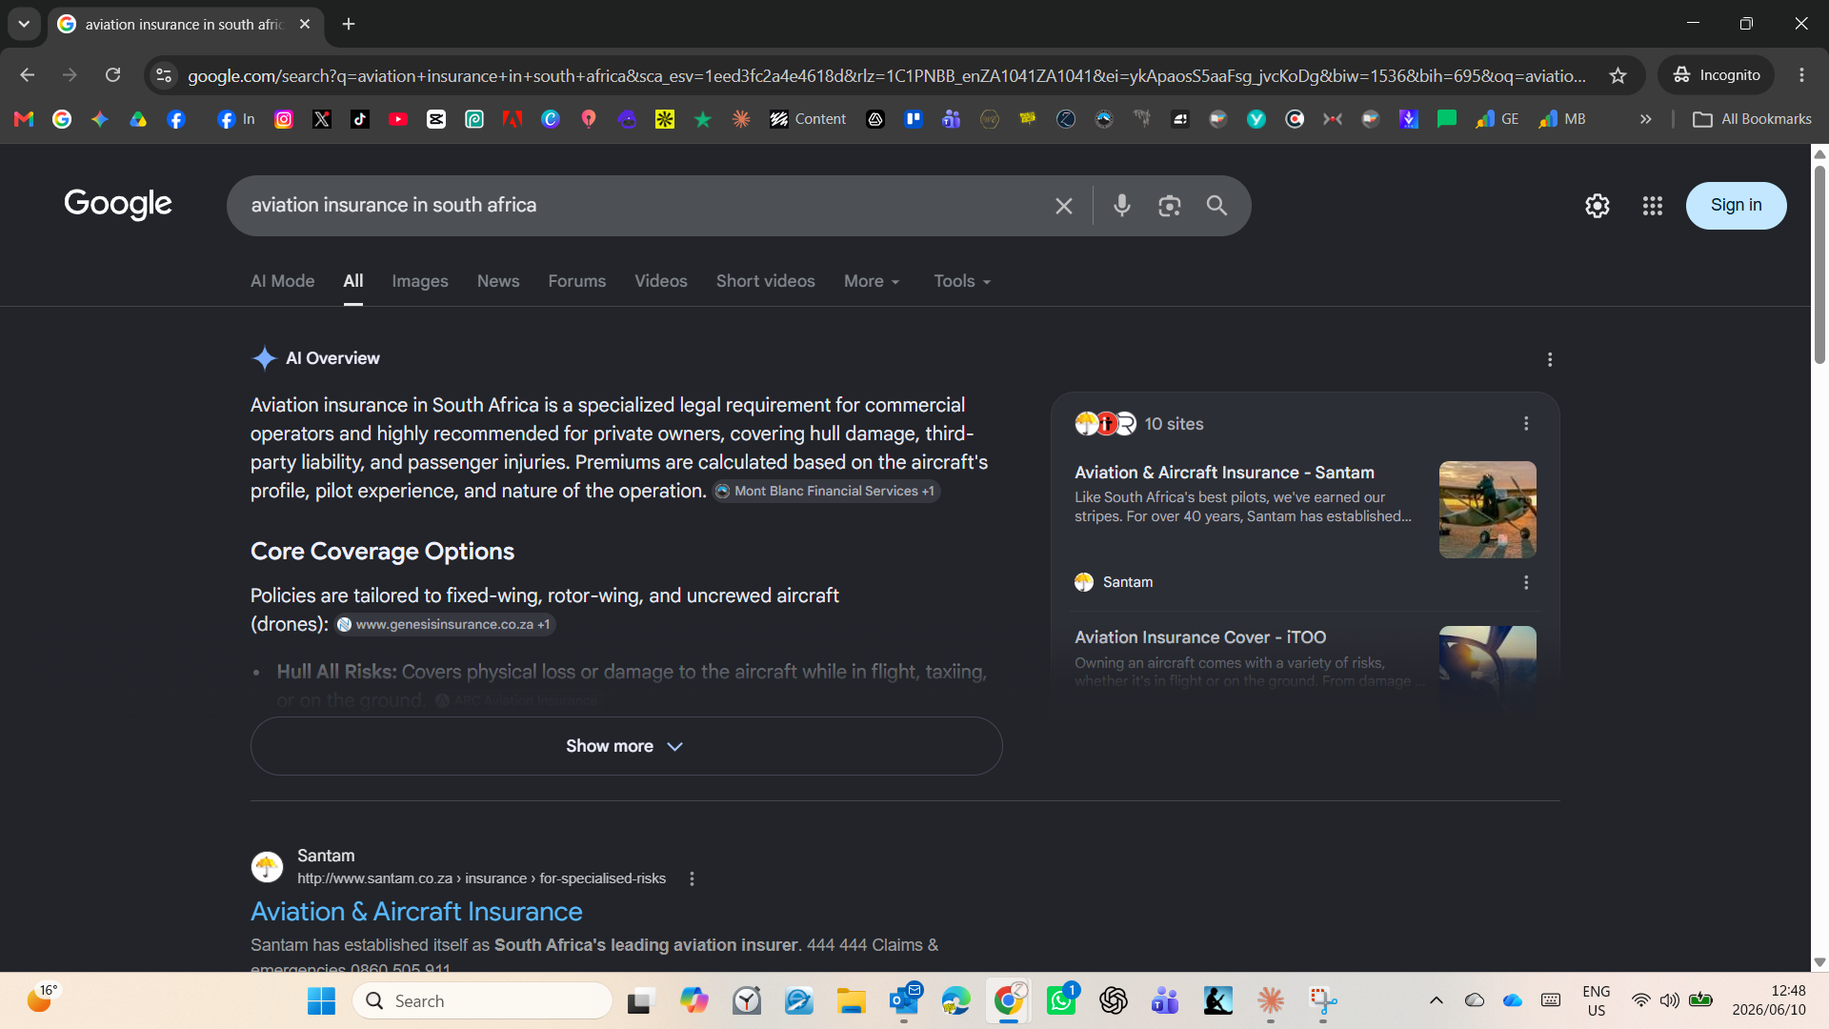The width and height of the screenshot is (1829, 1029).
Task: Open the Microsoft Teams bookmark
Action: point(952,119)
